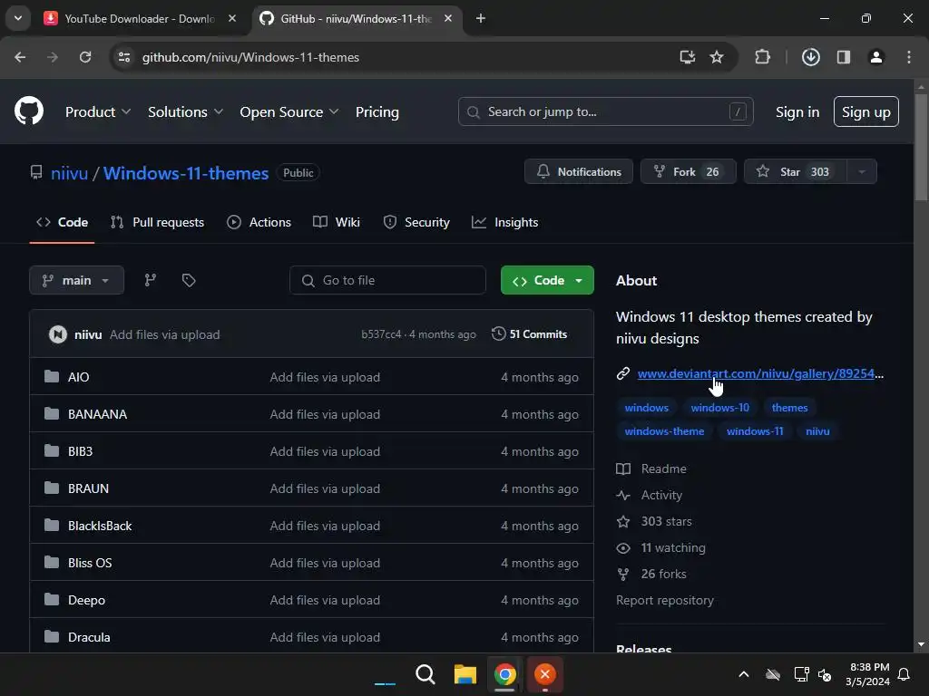The height and width of the screenshot is (696, 929).
Task: Open star list dropdown arrow beside Star
Action: point(862,171)
